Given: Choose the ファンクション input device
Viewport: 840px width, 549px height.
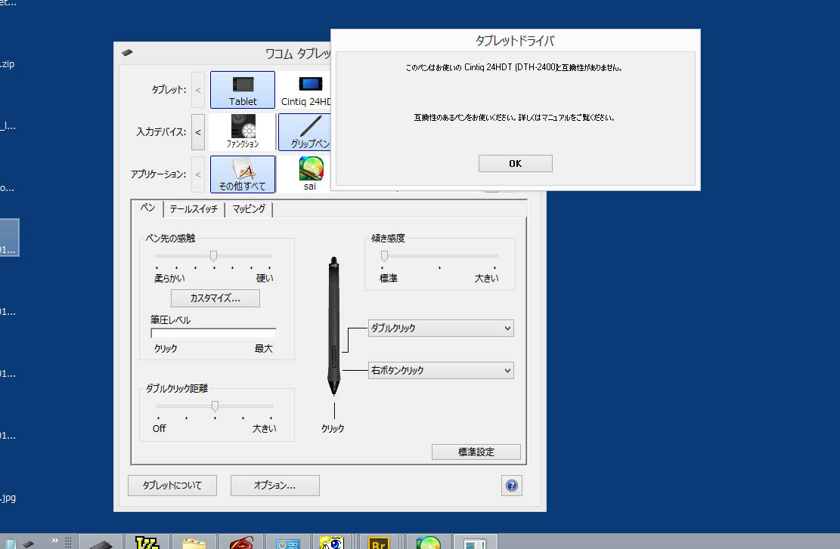Looking at the screenshot, I should pos(243,131).
